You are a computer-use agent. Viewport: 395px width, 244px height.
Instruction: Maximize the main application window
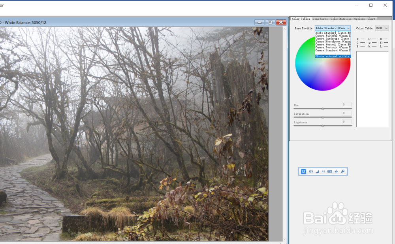[x=371, y=5]
